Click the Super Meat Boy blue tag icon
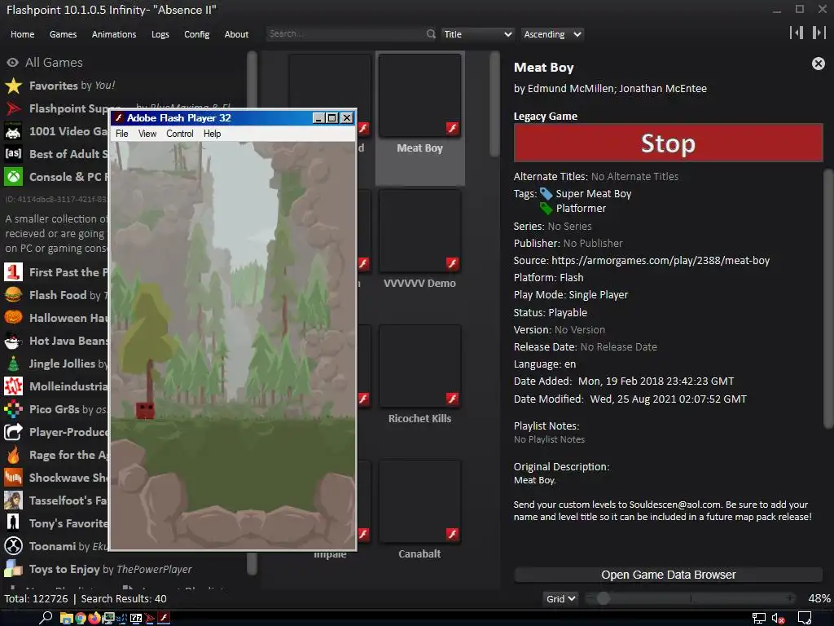The width and height of the screenshot is (834, 626). 546,194
